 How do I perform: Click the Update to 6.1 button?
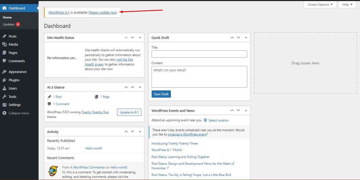(x=129, y=112)
